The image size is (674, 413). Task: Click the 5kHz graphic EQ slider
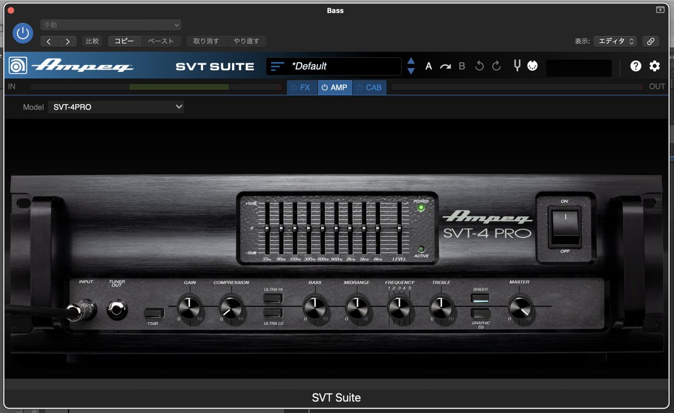tap(364, 228)
